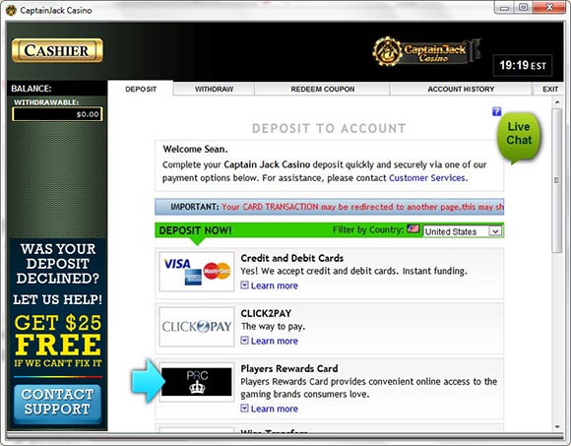Screen dimensions: 571x446
Task: Click the withdrawable balance field
Action: pyautogui.click(x=57, y=114)
